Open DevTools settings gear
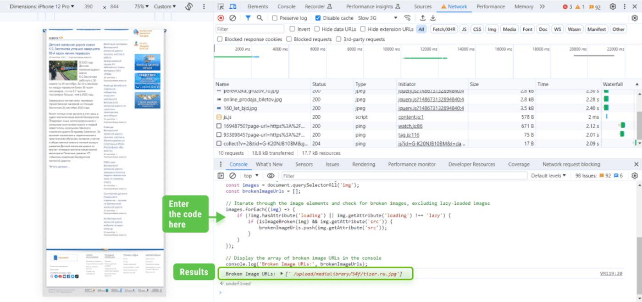Viewport: 642px width, 302px height. click(613, 6)
